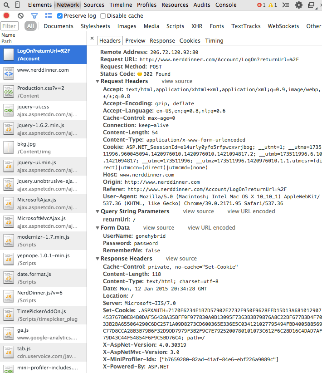
Task: Collapse Response Headers section triangle
Action: pyautogui.click(x=97, y=259)
